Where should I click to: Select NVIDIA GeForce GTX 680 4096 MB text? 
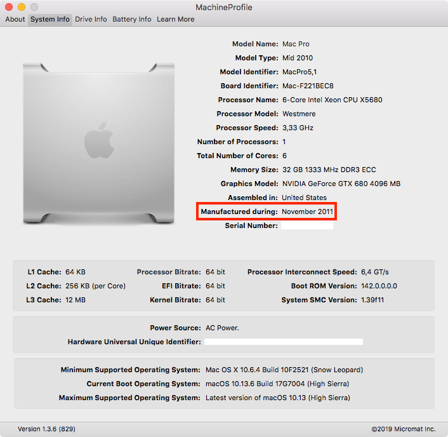pos(341,184)
